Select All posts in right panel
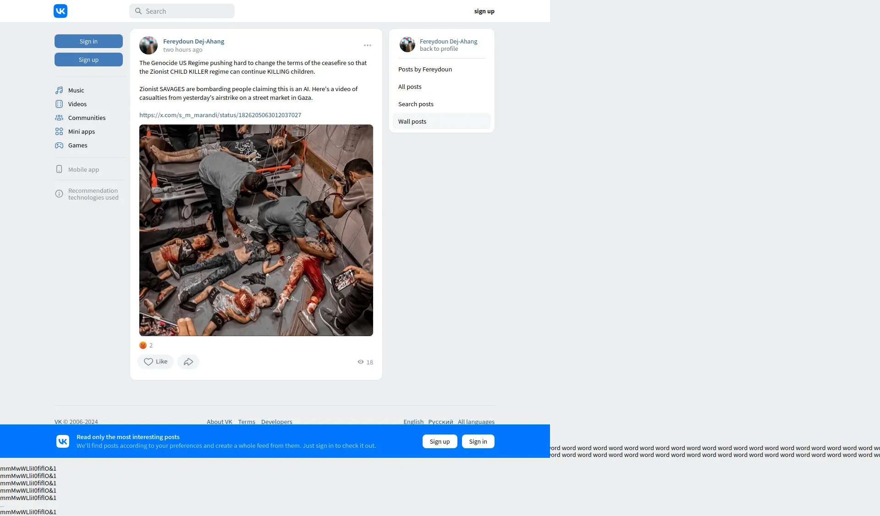 [410, 87]
